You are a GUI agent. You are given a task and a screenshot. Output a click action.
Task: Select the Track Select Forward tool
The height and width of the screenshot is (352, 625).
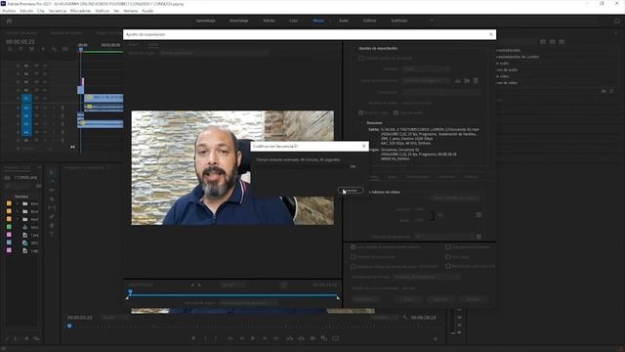tap(52, 182)
